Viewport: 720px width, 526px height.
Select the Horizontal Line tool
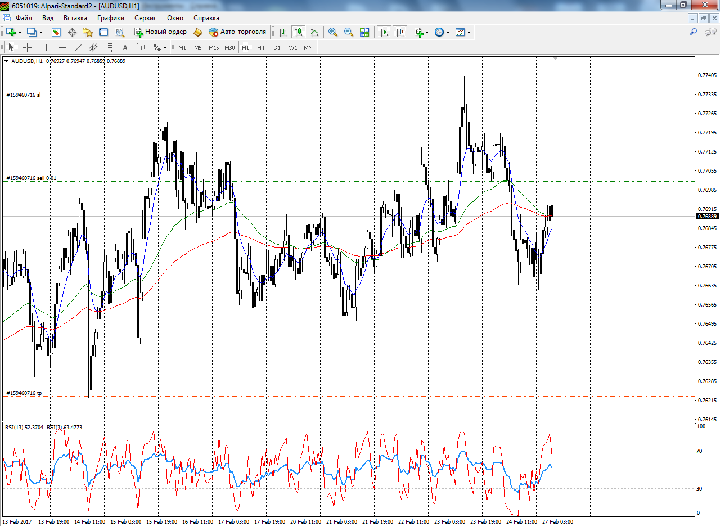click(62, 47)
